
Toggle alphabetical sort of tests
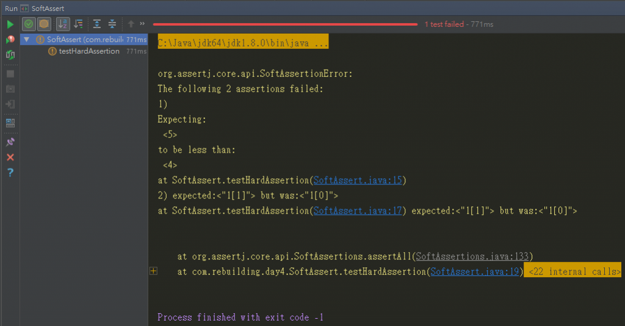(63, 24)
